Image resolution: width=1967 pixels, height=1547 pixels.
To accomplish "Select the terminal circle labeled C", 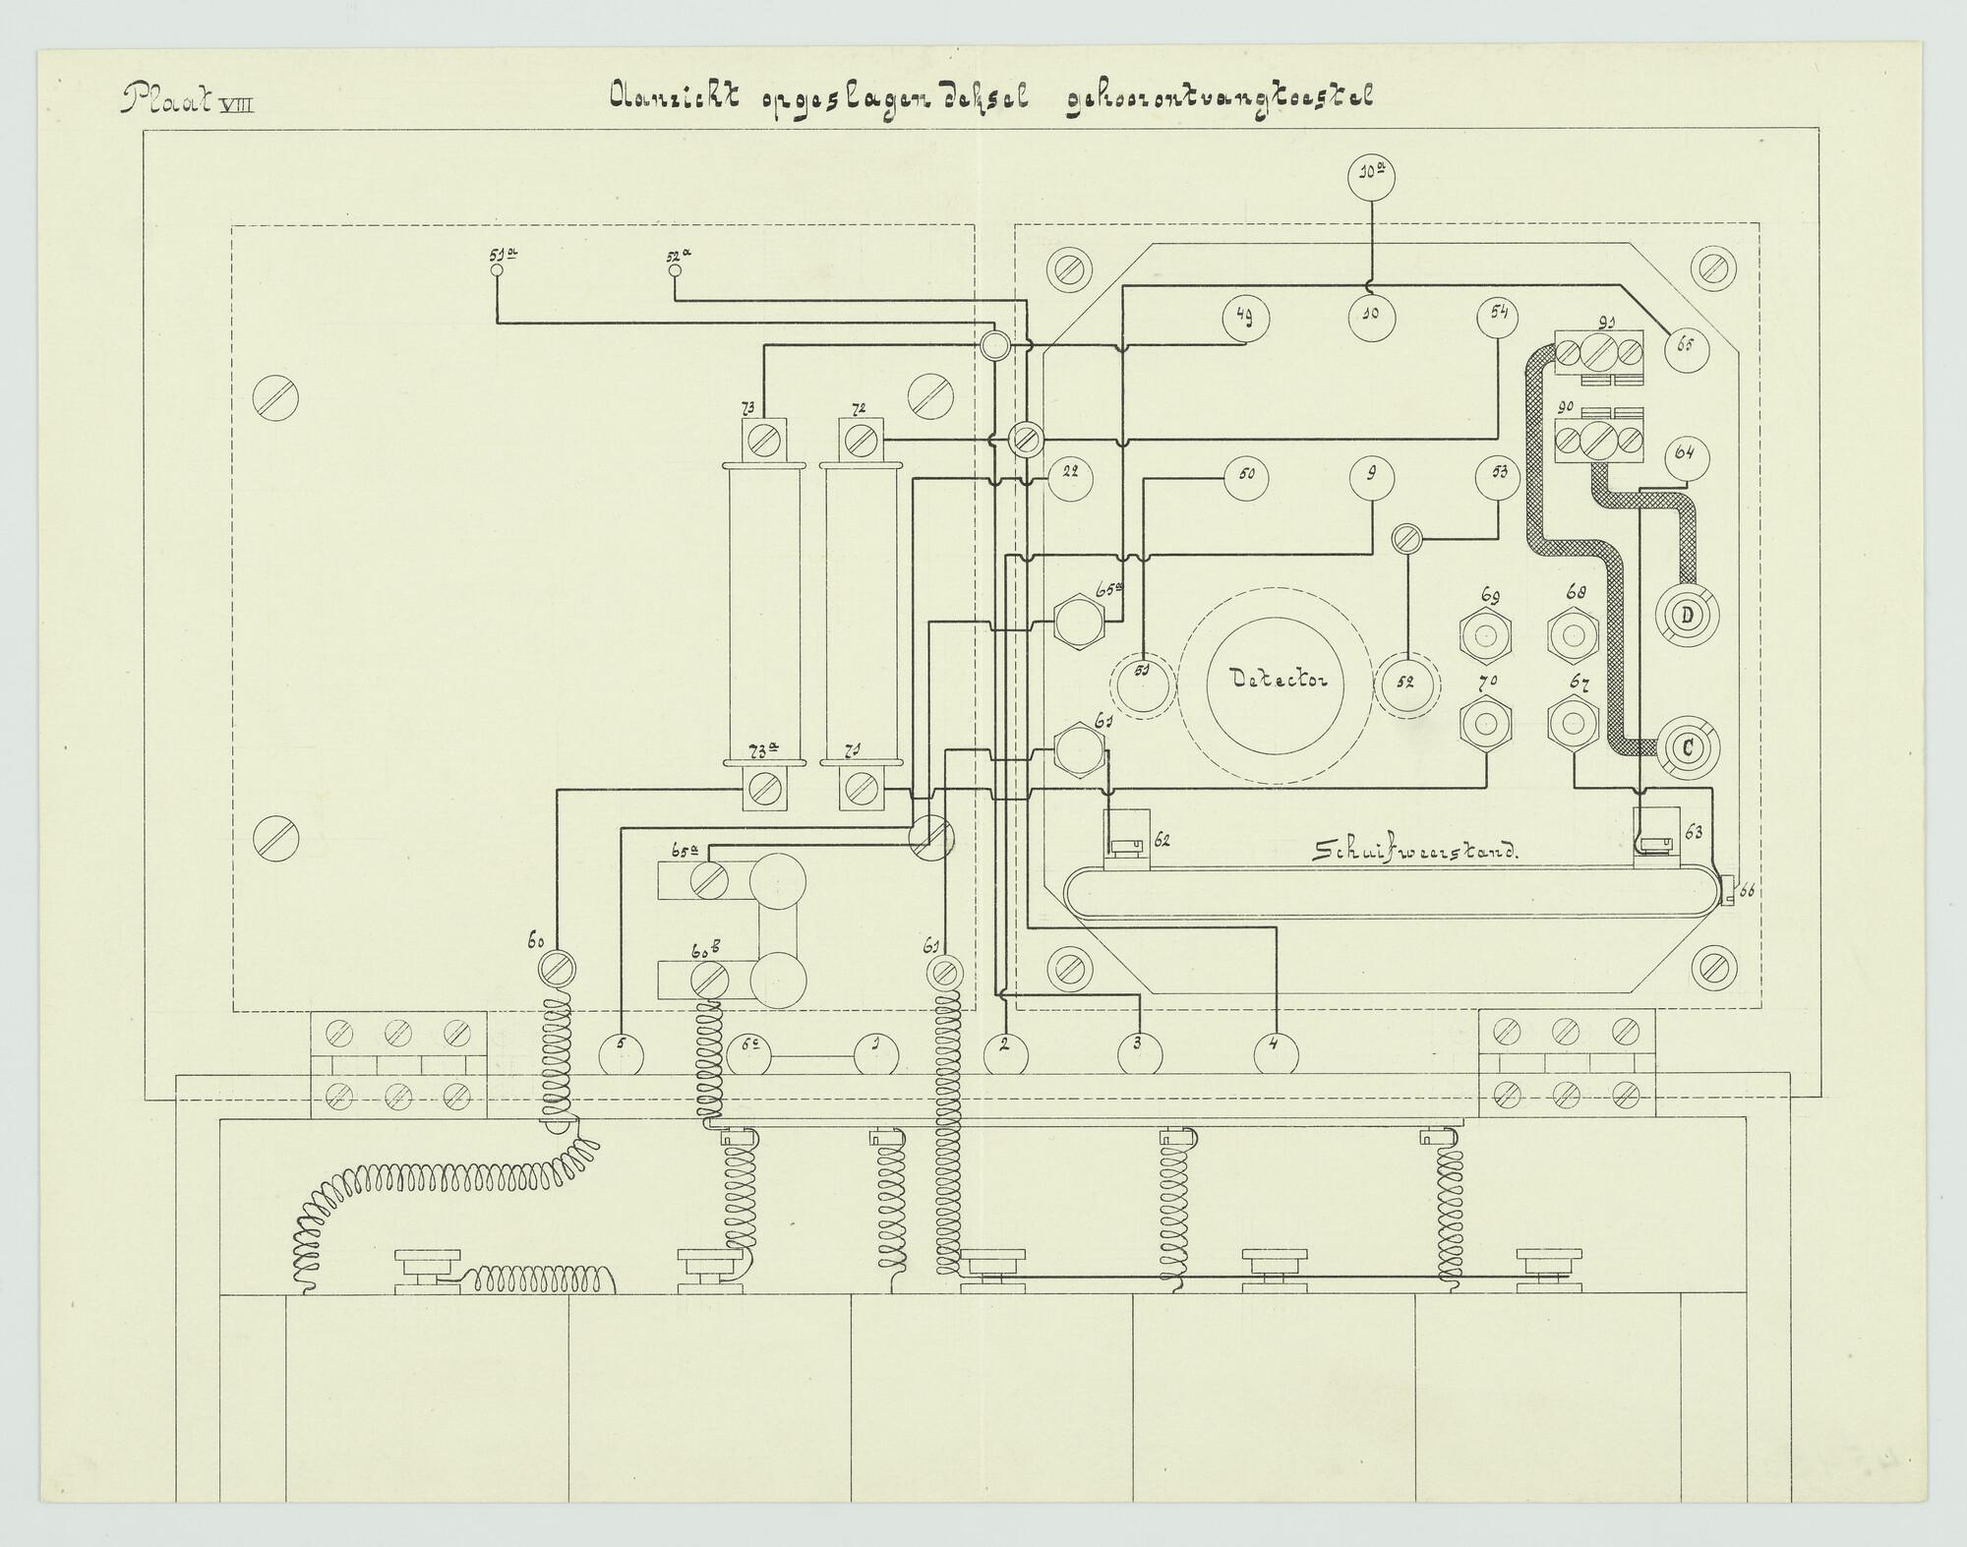I will coord(1688,748).
